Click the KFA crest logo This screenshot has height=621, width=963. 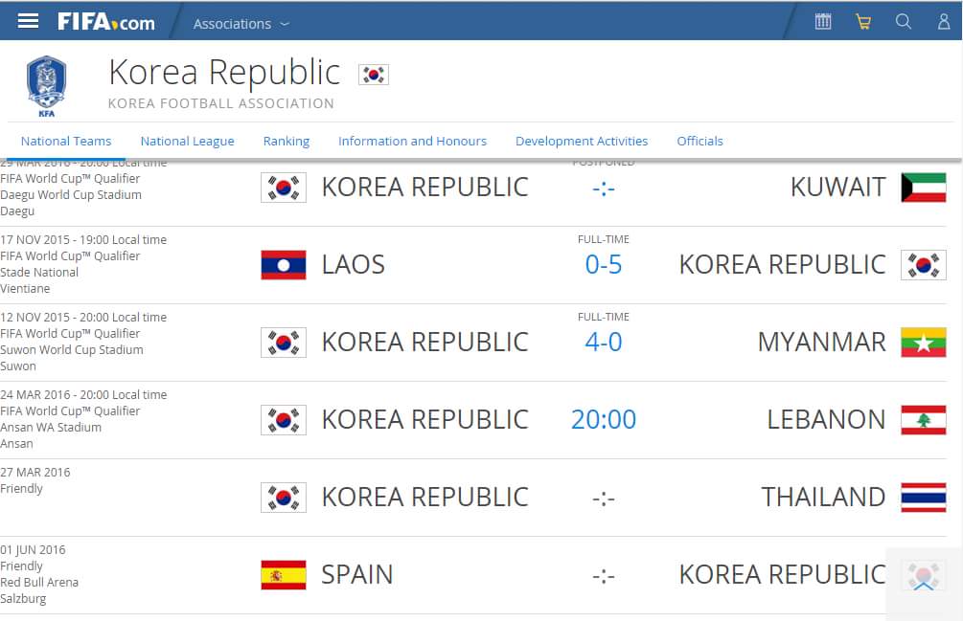coord(46,86)
